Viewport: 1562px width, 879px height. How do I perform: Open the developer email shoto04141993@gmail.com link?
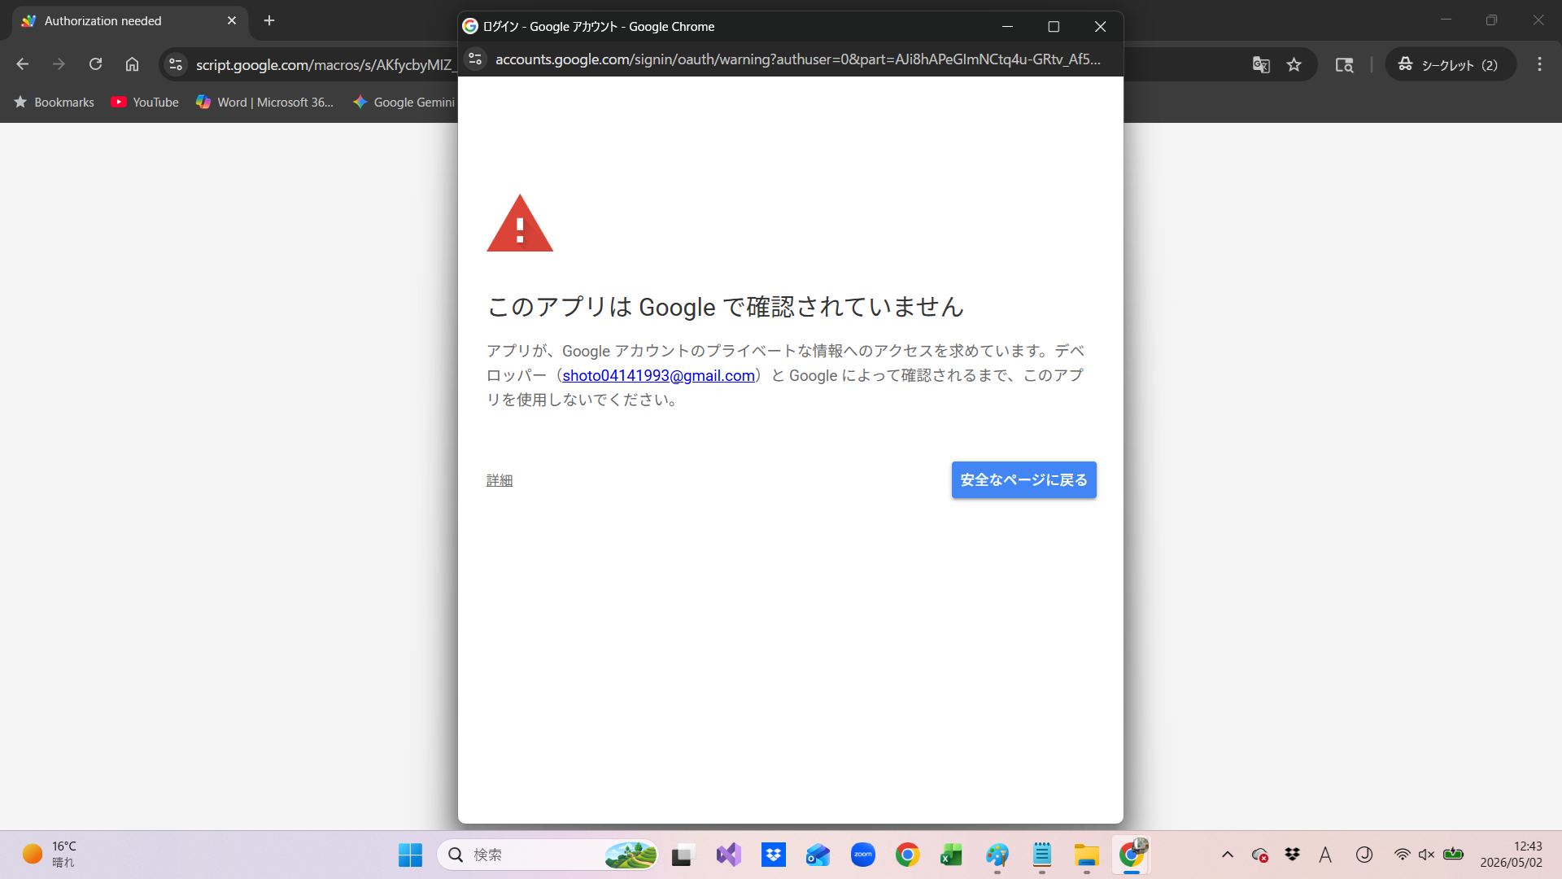(x=658, y=375)
